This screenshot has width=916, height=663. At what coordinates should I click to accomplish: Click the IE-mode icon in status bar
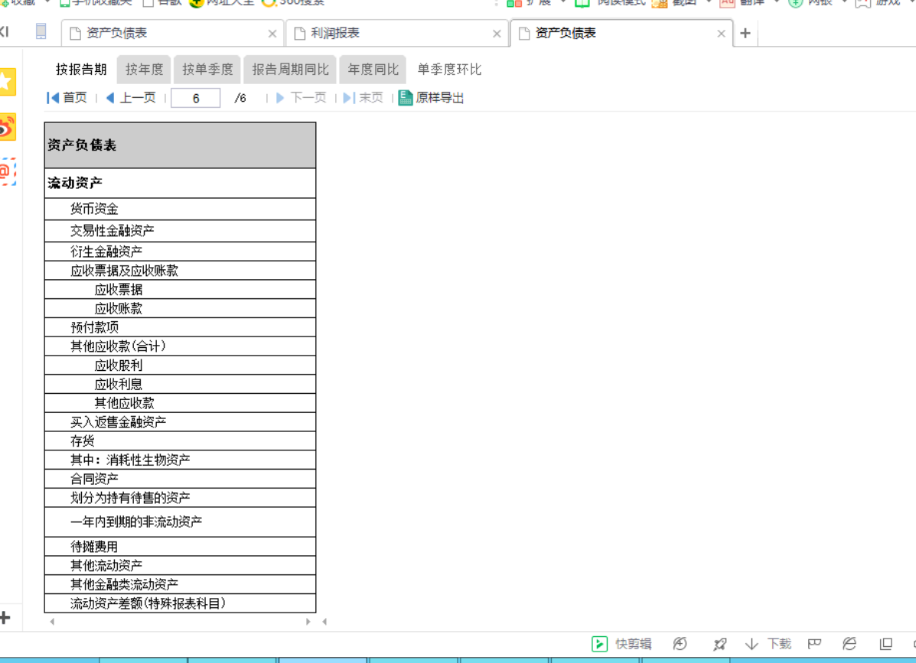pos(849,644)
